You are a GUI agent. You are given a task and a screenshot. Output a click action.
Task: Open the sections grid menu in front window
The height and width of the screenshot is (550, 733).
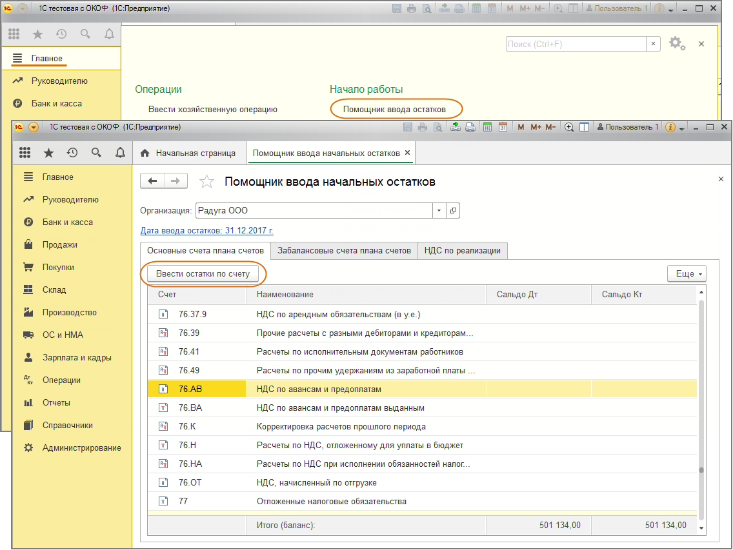25,152
